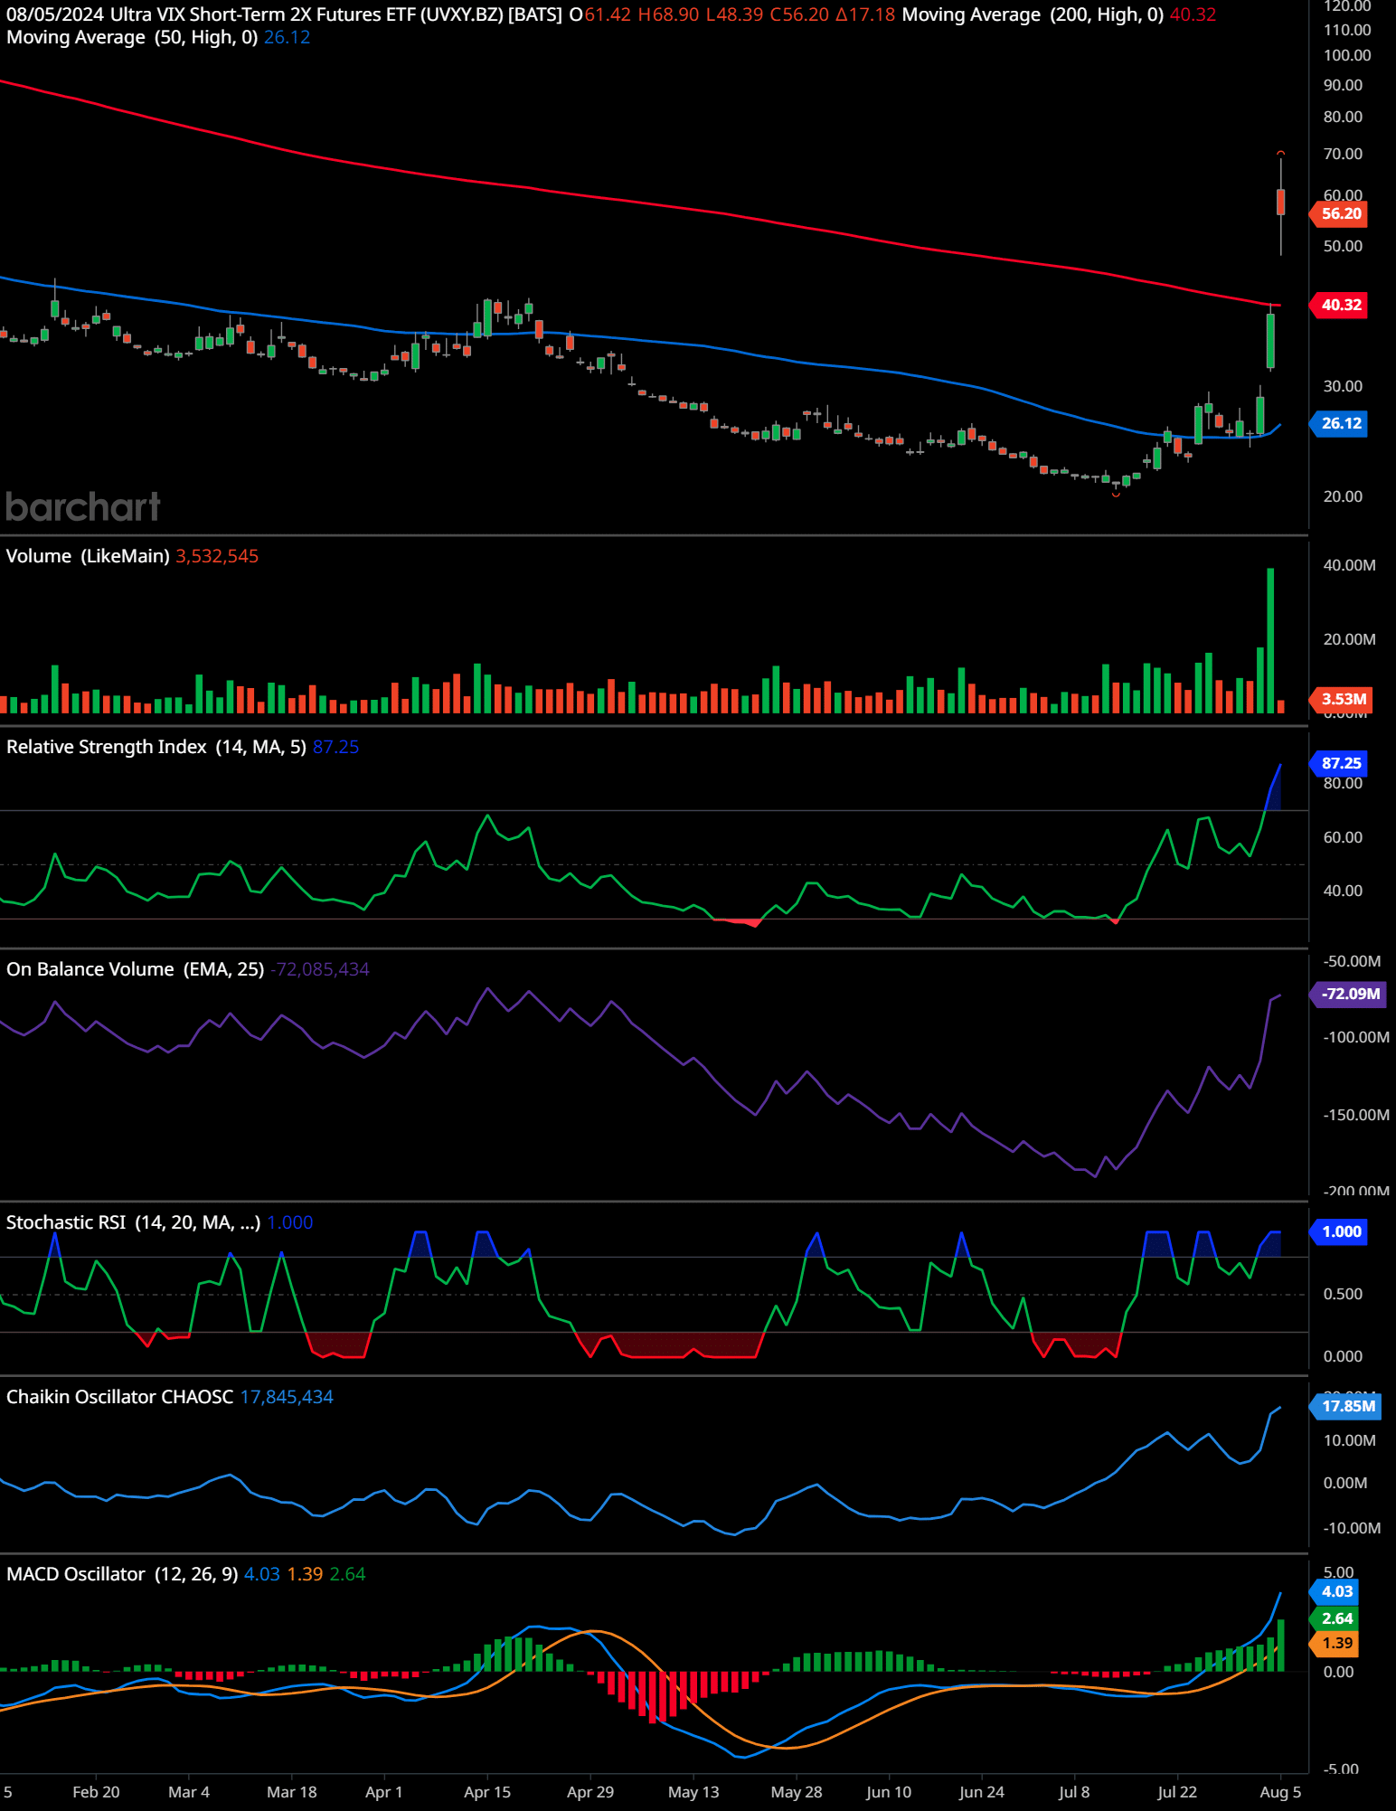Click the Moving Average (50, High, 0) label
This screenshot has width=1396, height=1811.
(x=132, y=38)
